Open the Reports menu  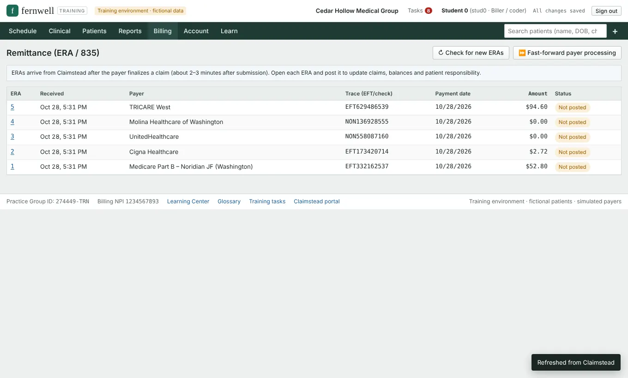coord(130,31)
